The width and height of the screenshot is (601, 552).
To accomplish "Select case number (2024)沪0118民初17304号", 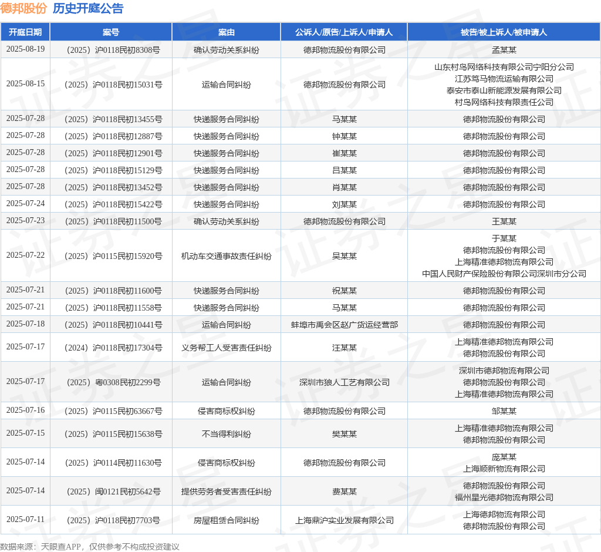I will [x=113, y=348].
